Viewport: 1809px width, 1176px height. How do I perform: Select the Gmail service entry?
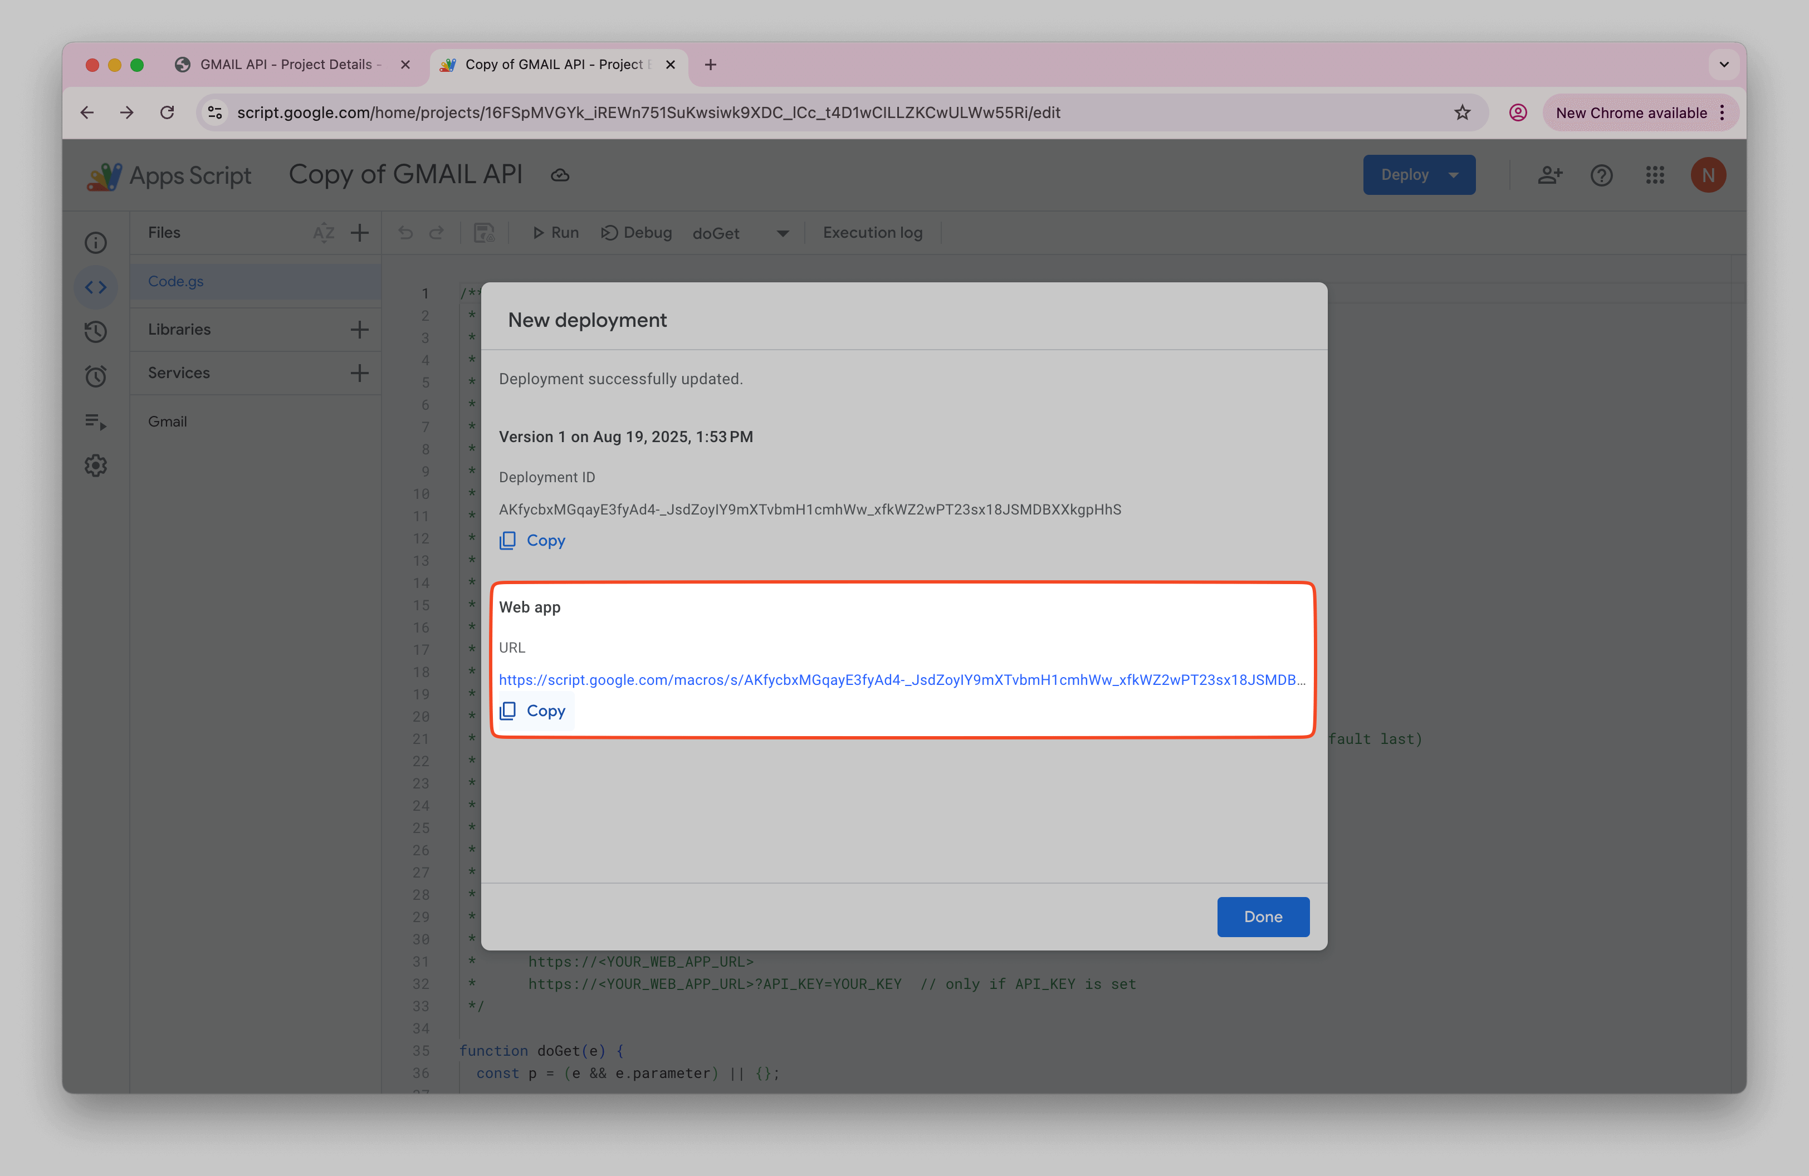click(x=167, y=422)
